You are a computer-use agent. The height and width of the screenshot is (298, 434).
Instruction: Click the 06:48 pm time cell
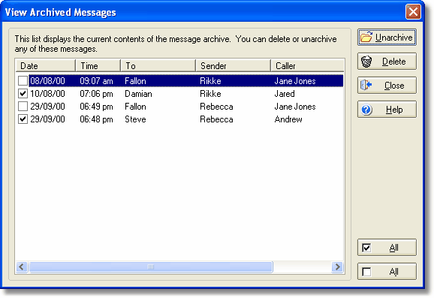tap(96, 119)
